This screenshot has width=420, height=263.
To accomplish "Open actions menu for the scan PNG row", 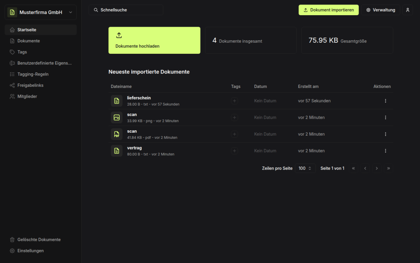I will pos(386,118).
